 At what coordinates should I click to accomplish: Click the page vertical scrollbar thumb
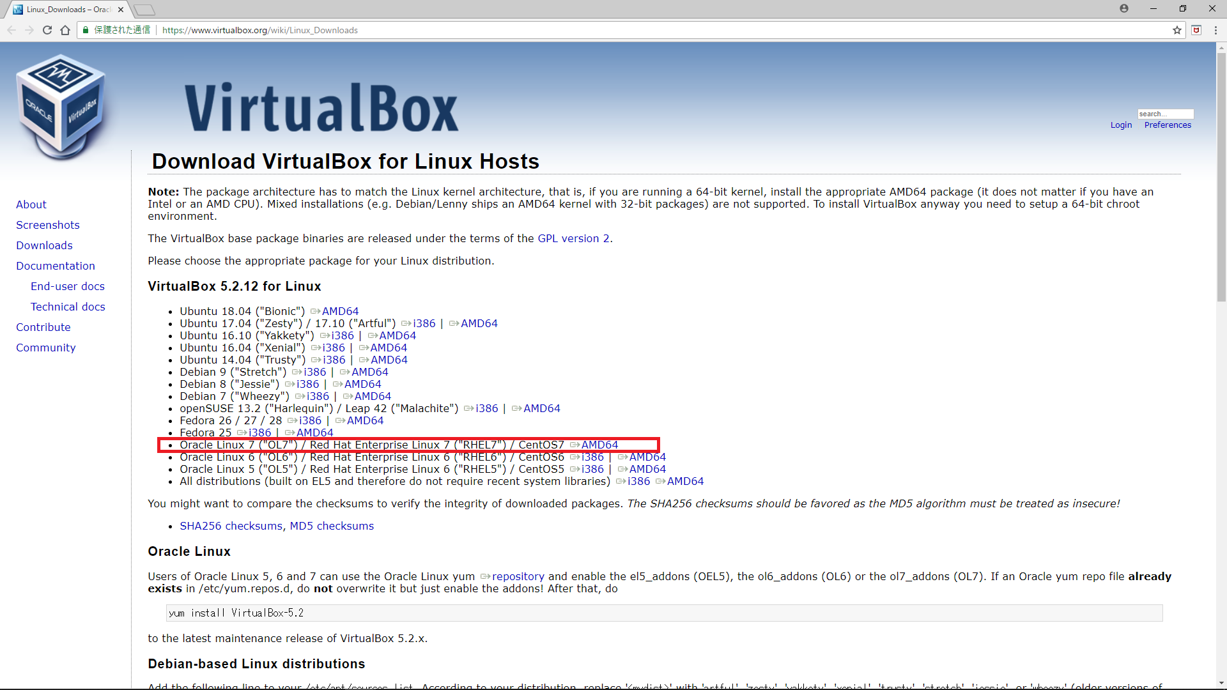pos(1221,176)
